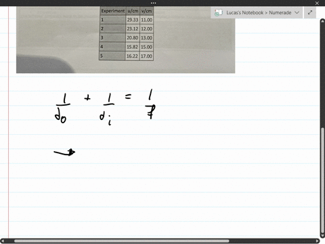Click the value 12.00 in the table
This screenshot has height=244, width=325.
147,29
